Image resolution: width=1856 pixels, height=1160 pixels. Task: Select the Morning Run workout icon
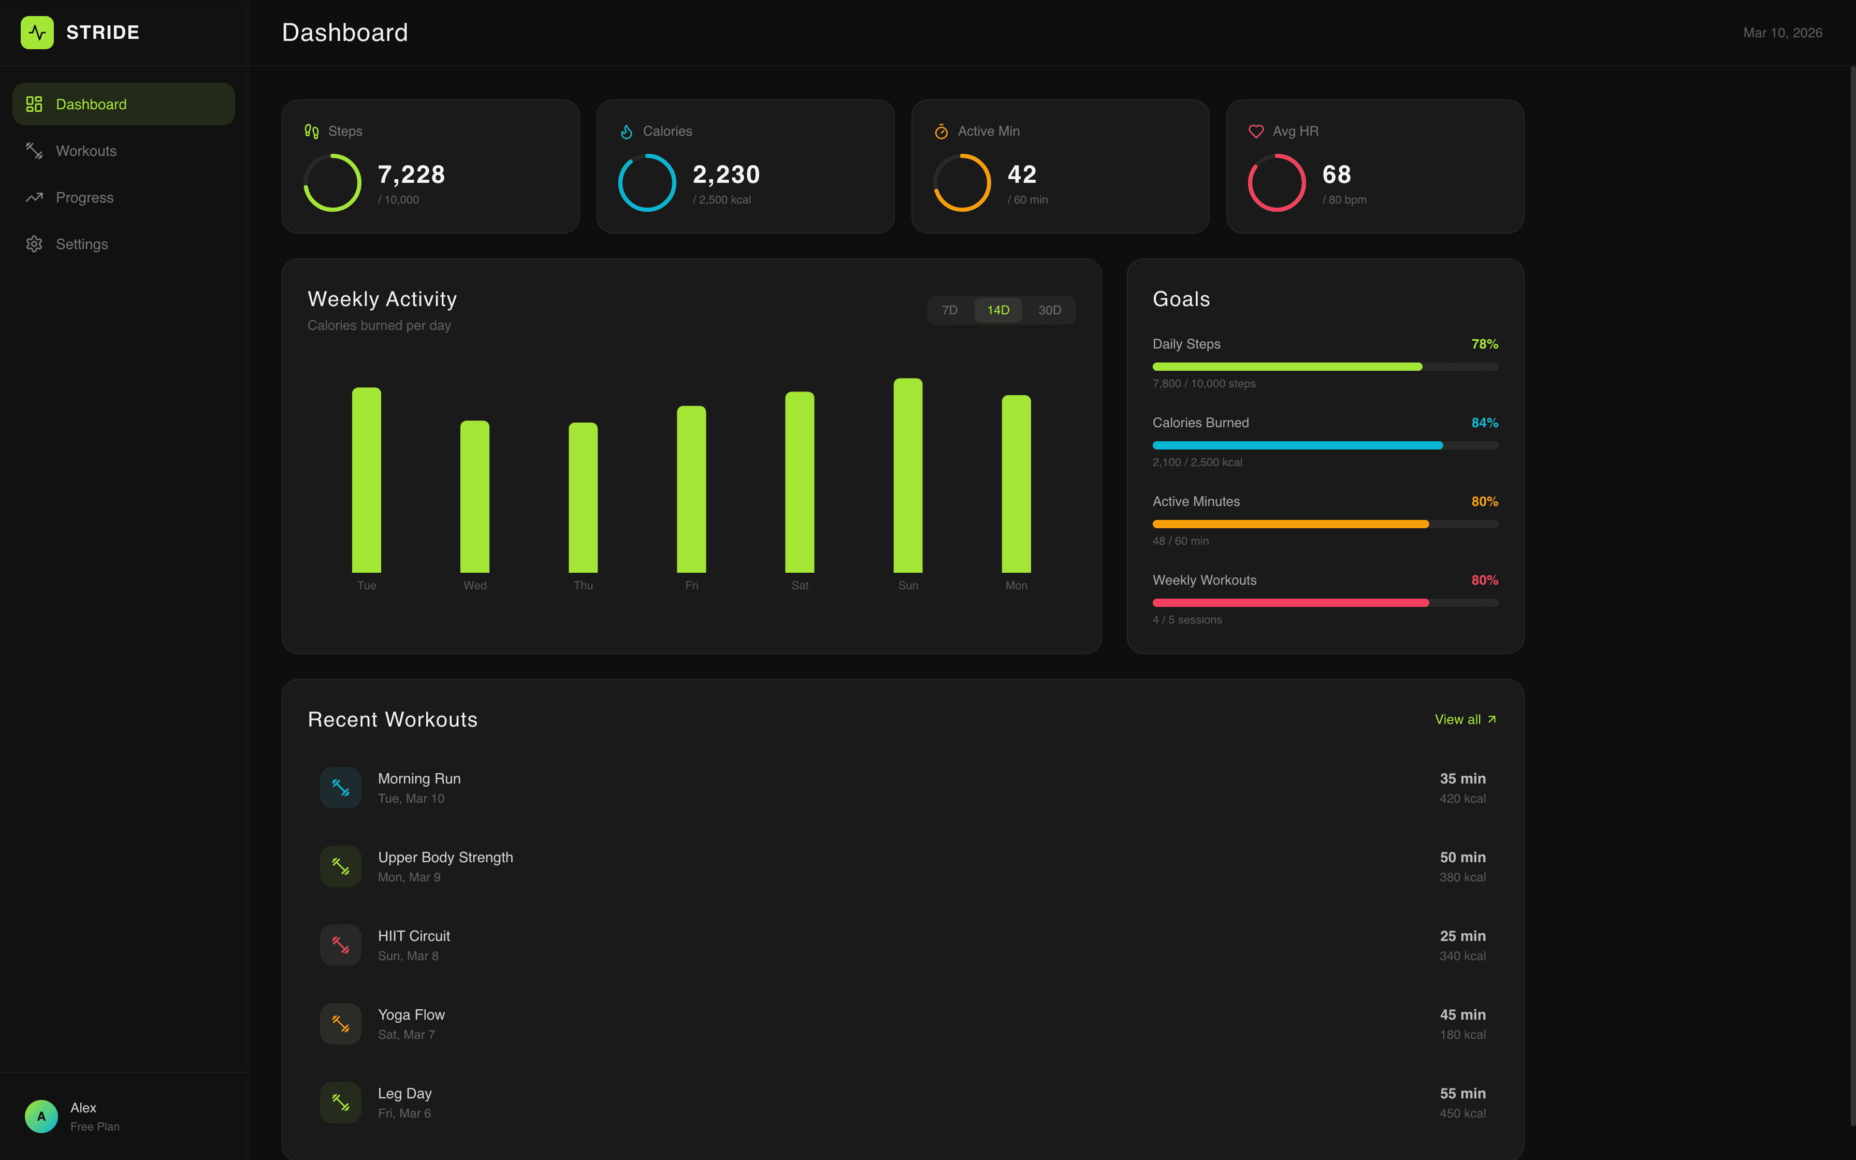pyautogui.click(x=341, y=787)
